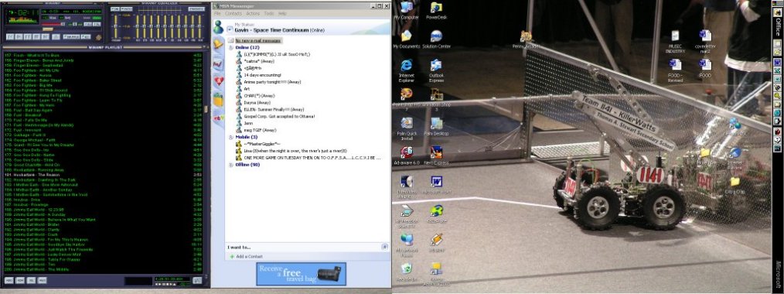Select playlist track Foo Fighters - All My Life
The height and width of the screenshot is (294, 784).
[103, 70]
